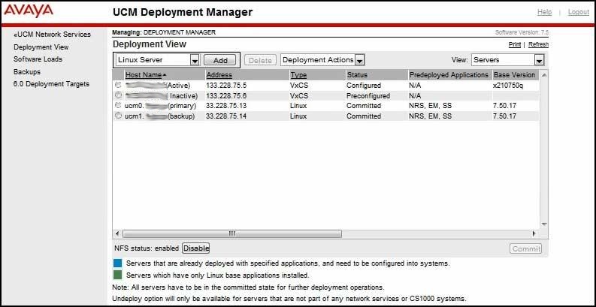Click the blue legend color square
The height and width of the screenshot is (307, 596).
[118, 263]
